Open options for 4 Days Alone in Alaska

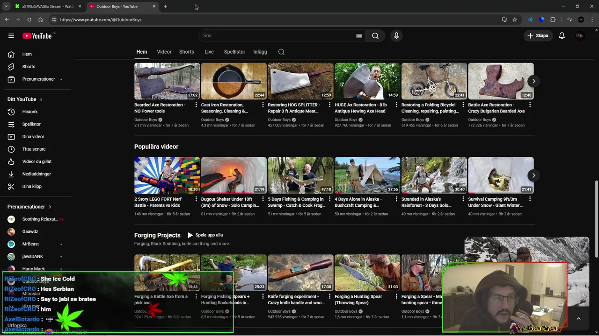396,199
